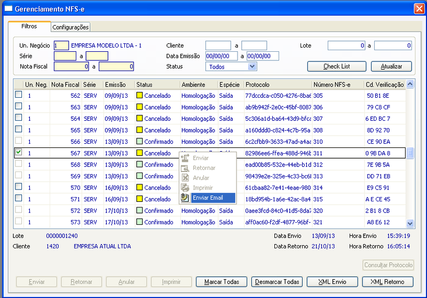Open the XML Retorno button

[x=388, y=281]
